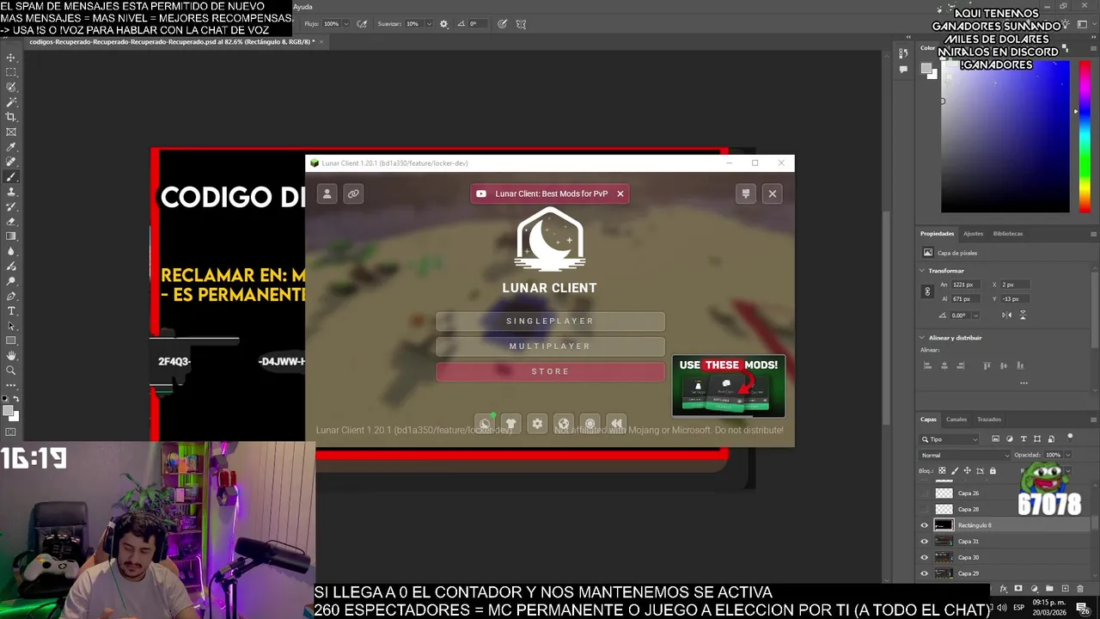Viewport: 1100px width, 619px height.
Task: Select the Eyedropper tool
Action: pyautogui.click(x=11, y=147)
